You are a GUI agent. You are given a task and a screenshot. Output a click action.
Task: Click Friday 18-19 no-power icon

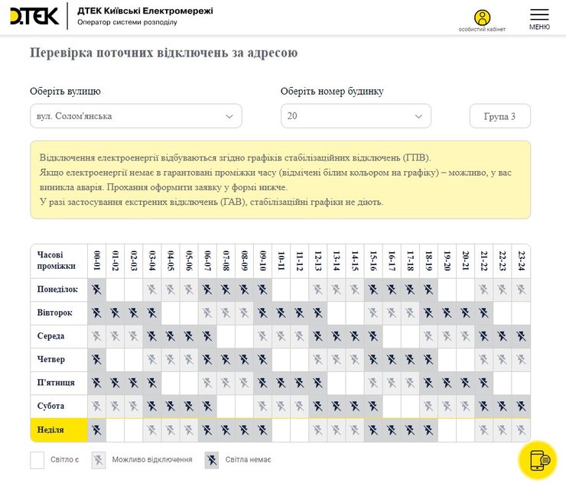click(x=428, y=383)
